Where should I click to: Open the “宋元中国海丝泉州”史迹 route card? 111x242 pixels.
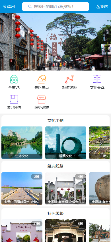click(x=22, y=189)
